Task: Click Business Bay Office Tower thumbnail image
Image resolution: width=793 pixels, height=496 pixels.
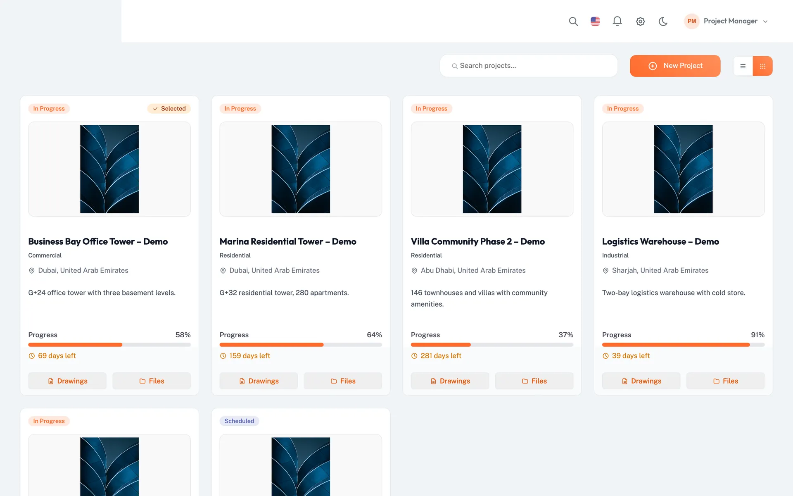Action: 109,169
